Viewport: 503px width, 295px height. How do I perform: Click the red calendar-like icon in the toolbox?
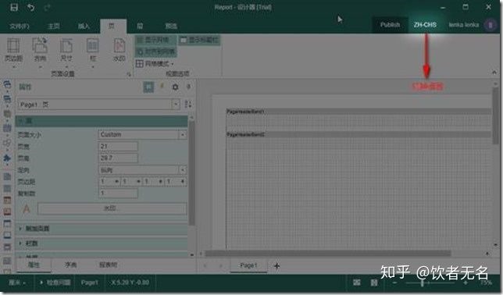(7, 200)
